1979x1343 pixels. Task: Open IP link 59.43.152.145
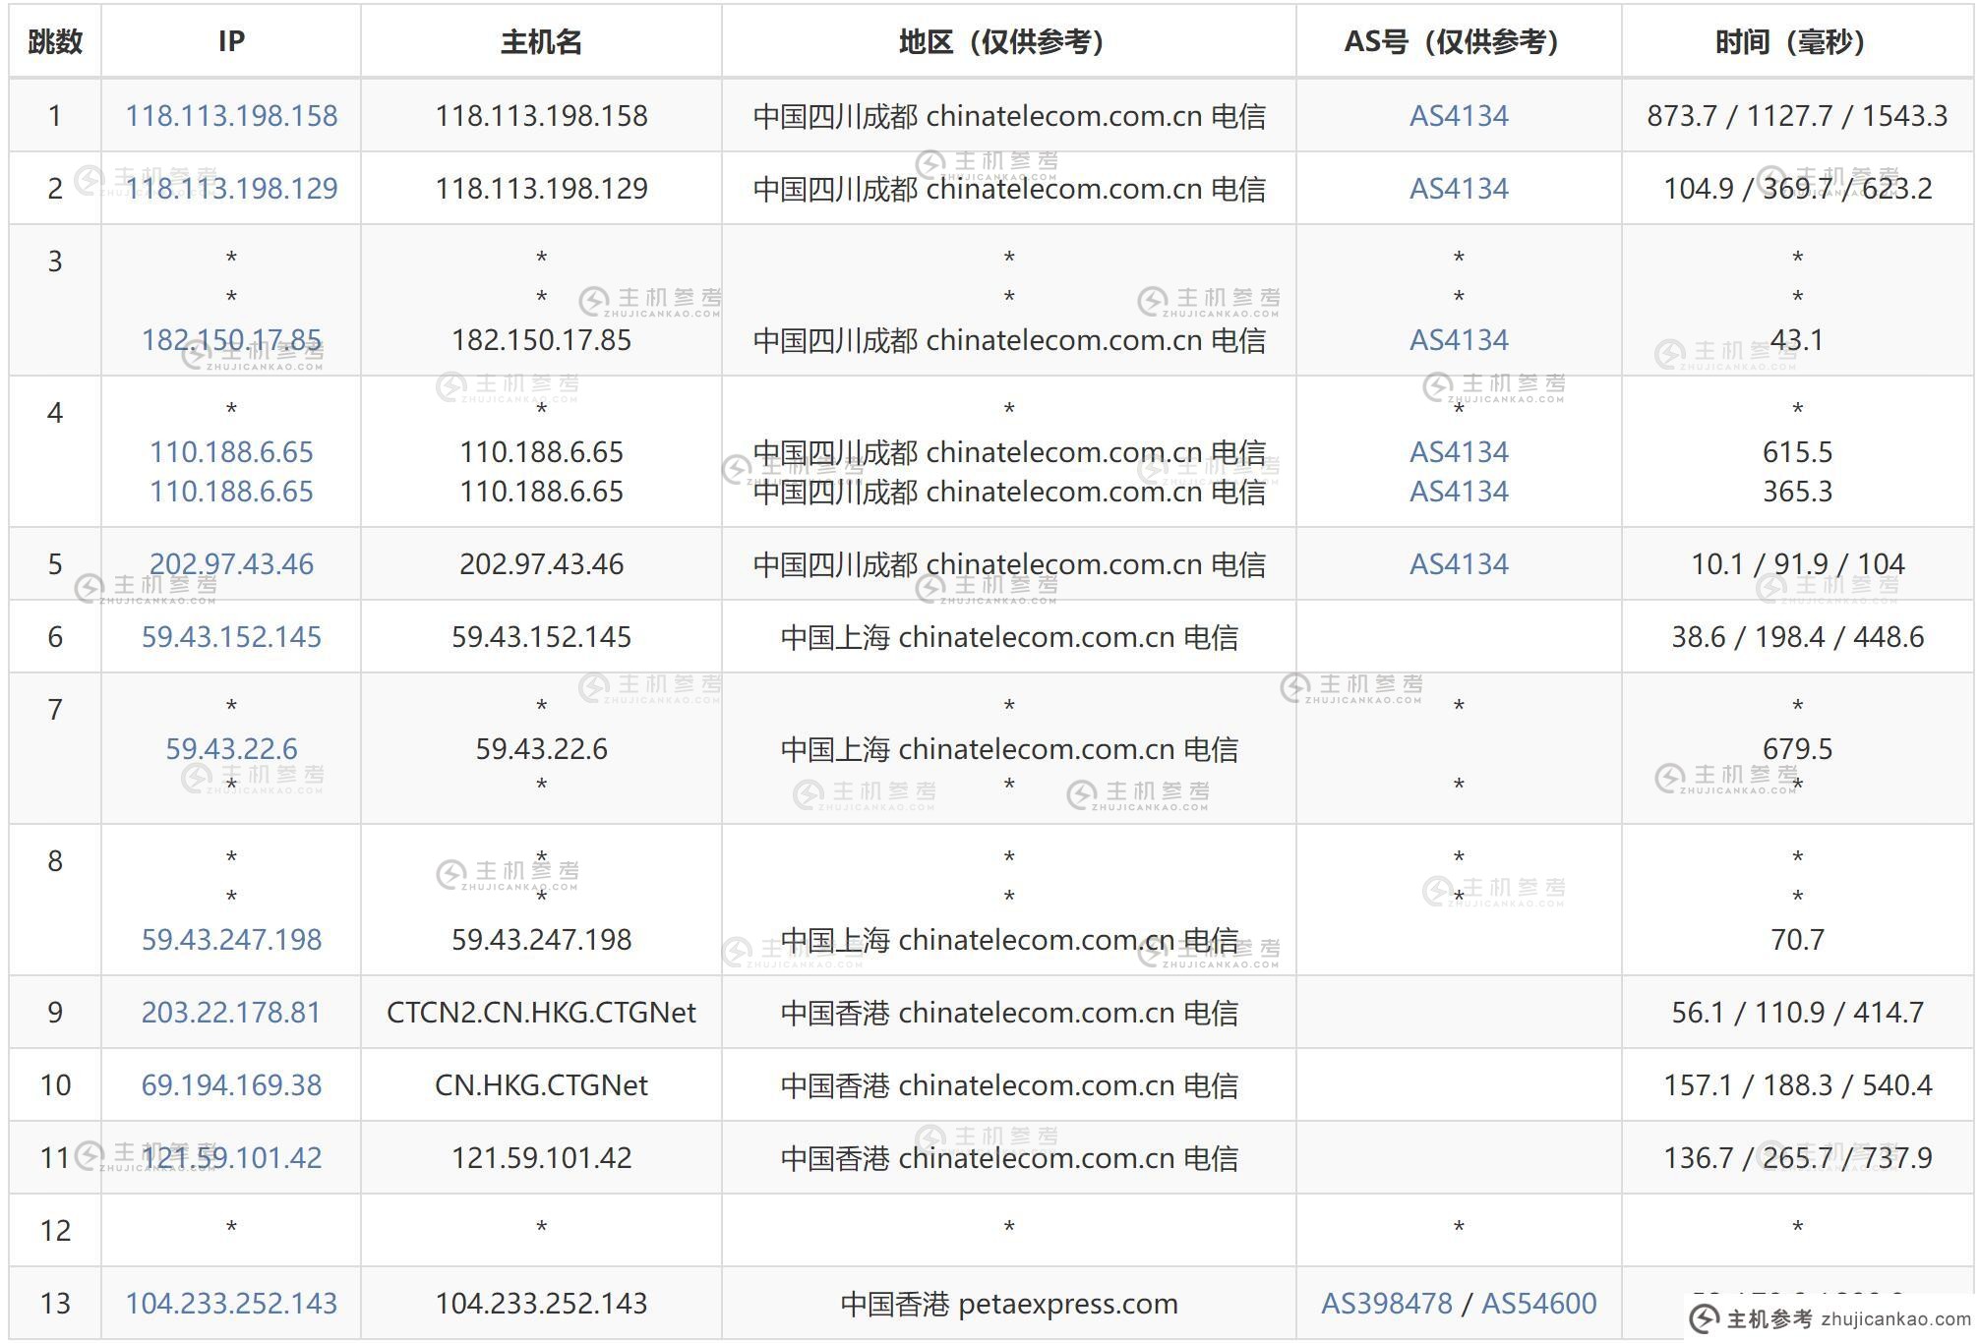pos(231,637)
